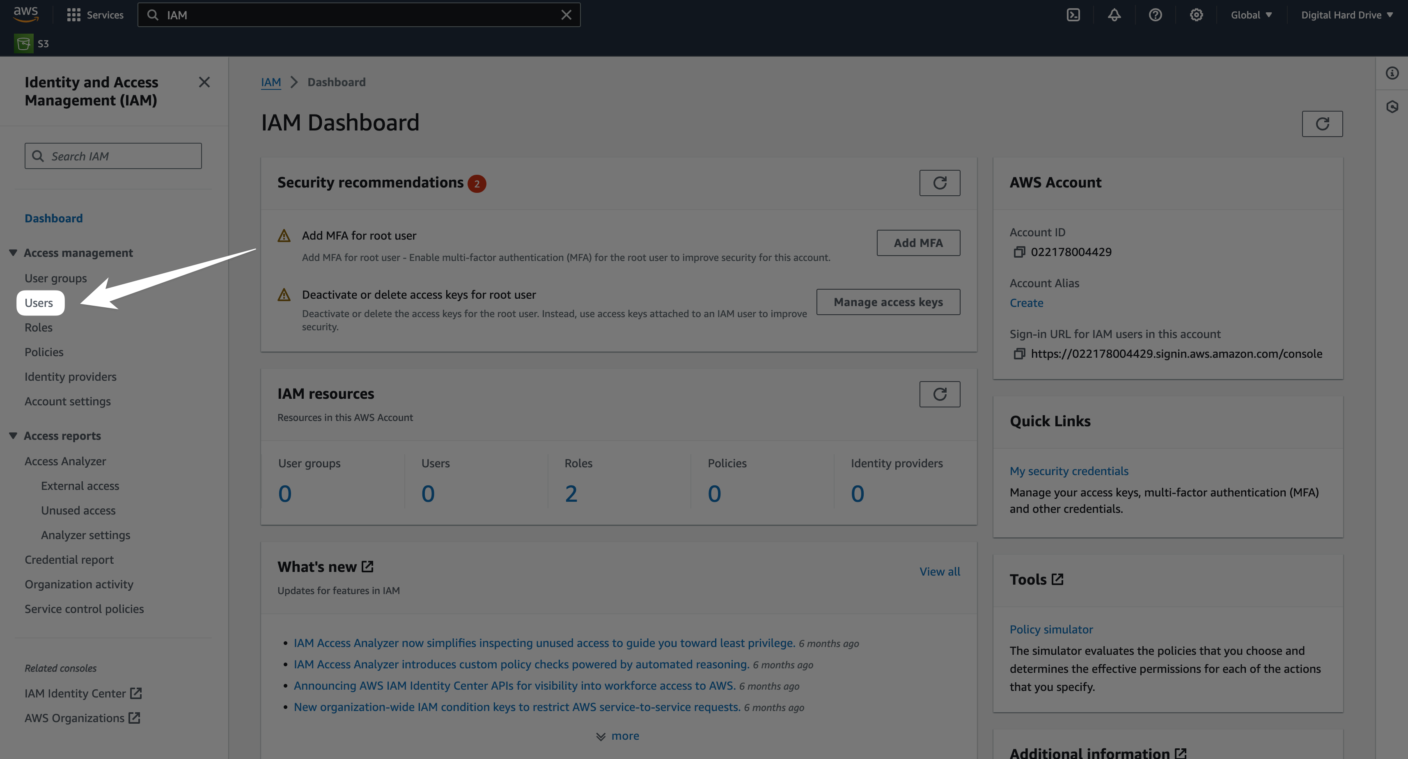Open the S3 shortcut icon
Viewport: 1408px width, 759px height.
point(23,44)
